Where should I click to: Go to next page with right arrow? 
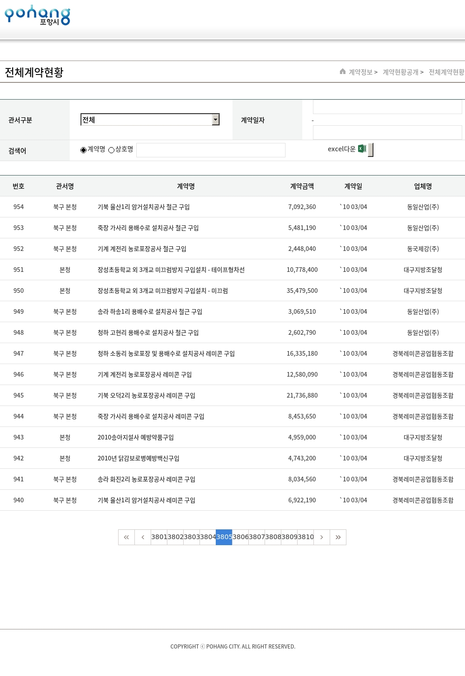click(322, 537)
